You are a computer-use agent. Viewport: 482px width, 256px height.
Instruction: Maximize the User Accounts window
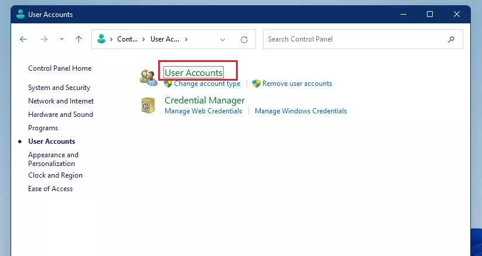tap(430, 14)
